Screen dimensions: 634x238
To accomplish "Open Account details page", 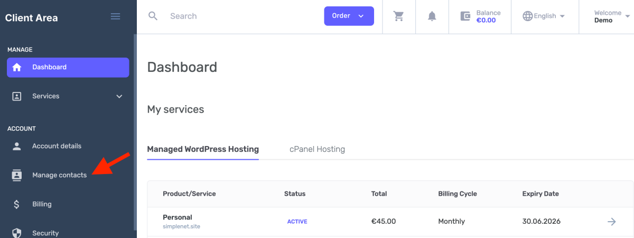I will [x=57, y=146].
